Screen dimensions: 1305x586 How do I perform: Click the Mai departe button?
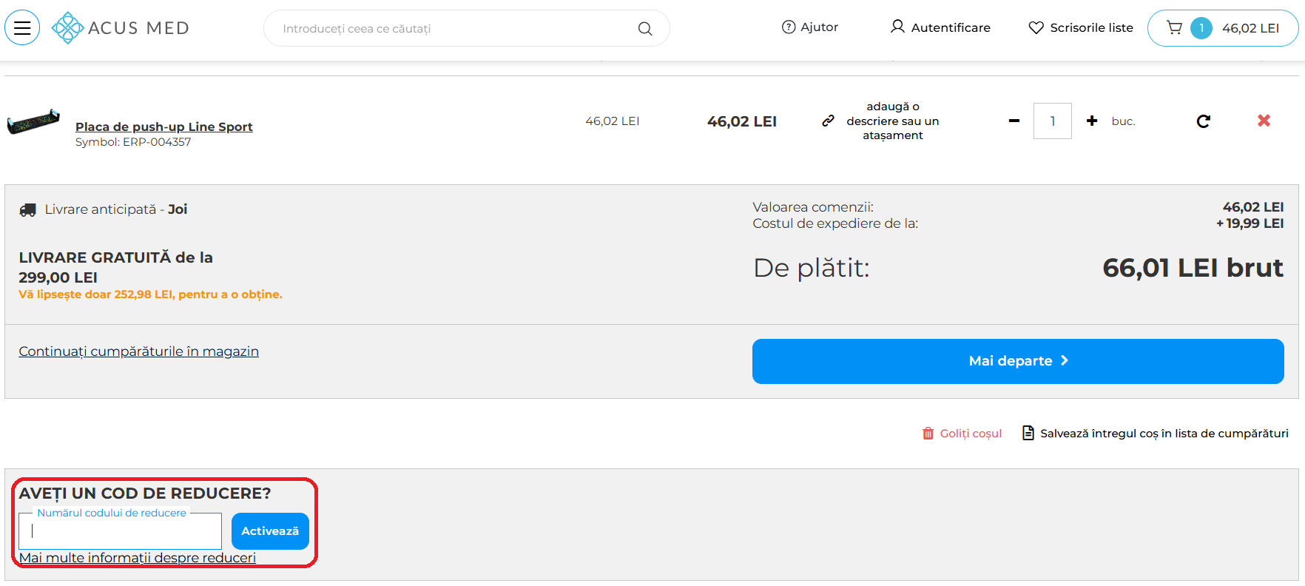pos(1018,361)
